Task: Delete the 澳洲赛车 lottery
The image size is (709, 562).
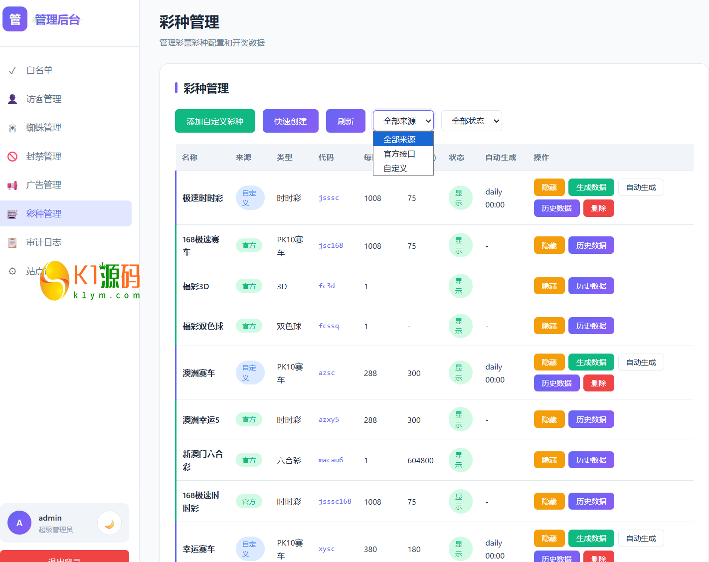Action: point(599,383)
